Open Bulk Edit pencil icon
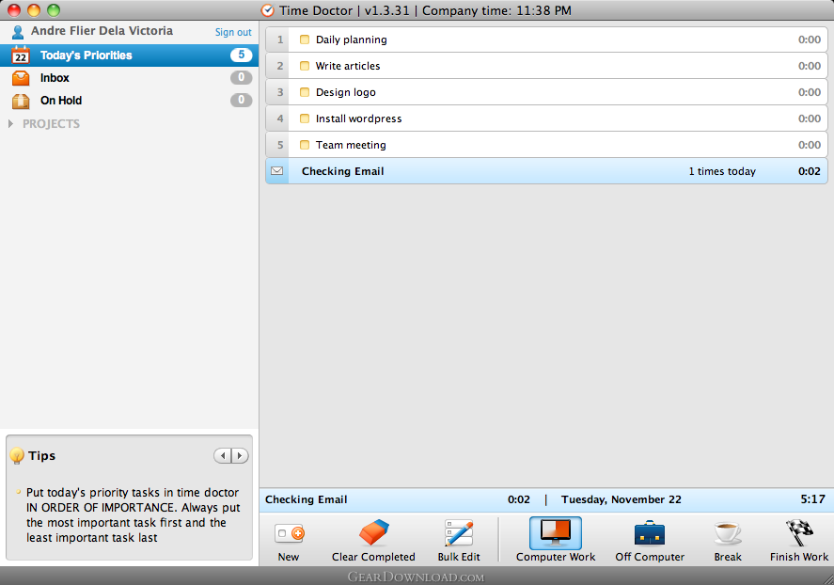This screenshot has height=585, width=834. (459, 533)
